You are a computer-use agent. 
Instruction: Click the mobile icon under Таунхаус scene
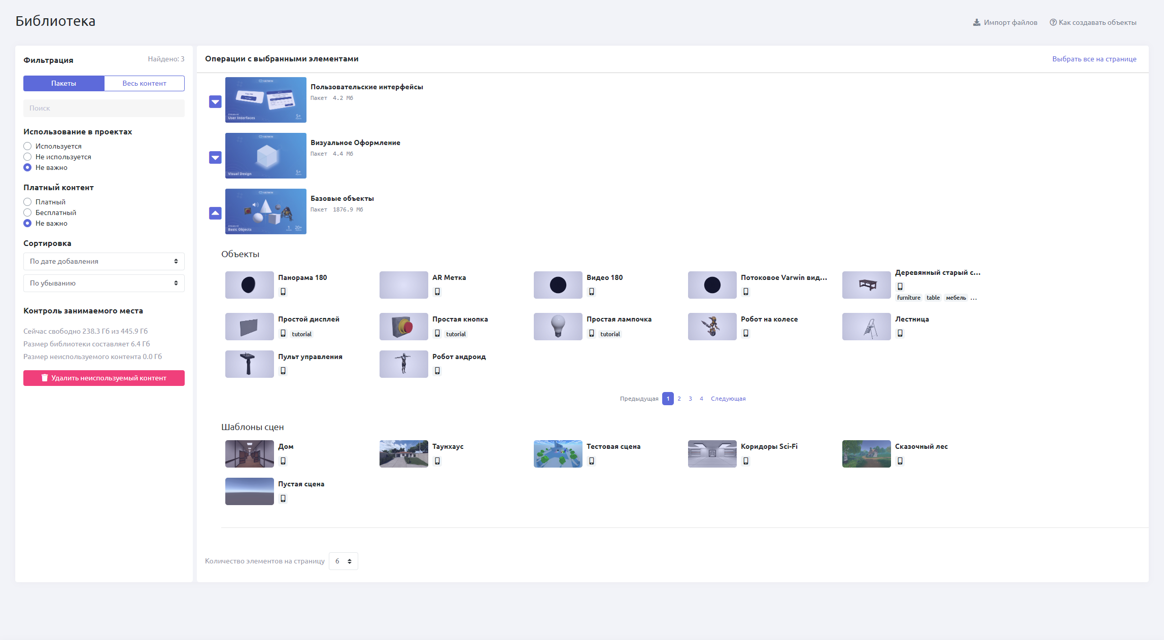[437, 461]
